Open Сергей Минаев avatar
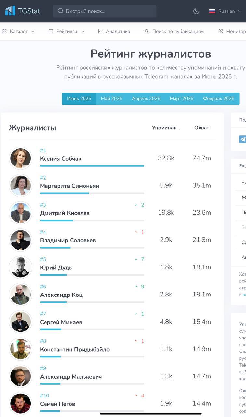Image resolution: width=246 pixels, height=417 pixels. (20, 322)
